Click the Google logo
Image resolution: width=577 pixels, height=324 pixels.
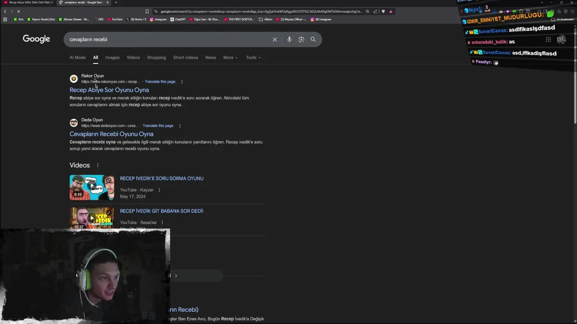(37, 39)
